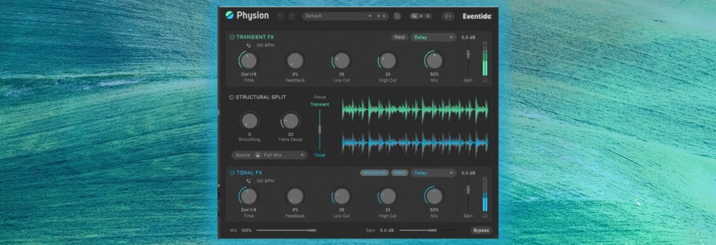Click 120 BPM value in Transient FX
Screen dimensions: 716x245
(x=265, y=45)
